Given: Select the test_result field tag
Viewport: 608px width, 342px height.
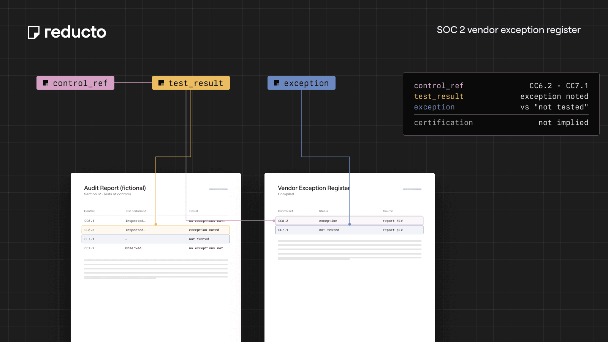Looking at the screenshot, I should pos(191,83).
